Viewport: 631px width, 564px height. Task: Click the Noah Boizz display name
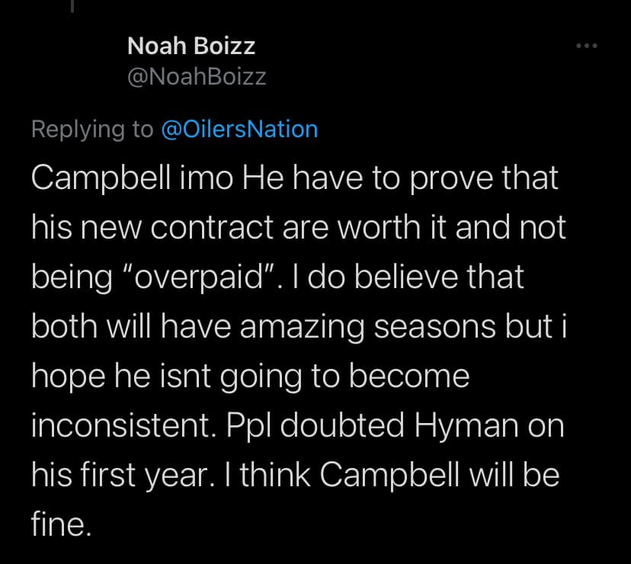191,46
